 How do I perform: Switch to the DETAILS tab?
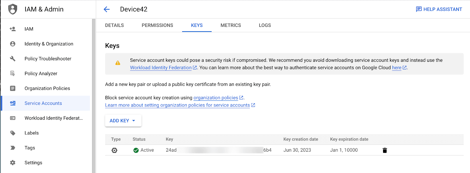115,25
